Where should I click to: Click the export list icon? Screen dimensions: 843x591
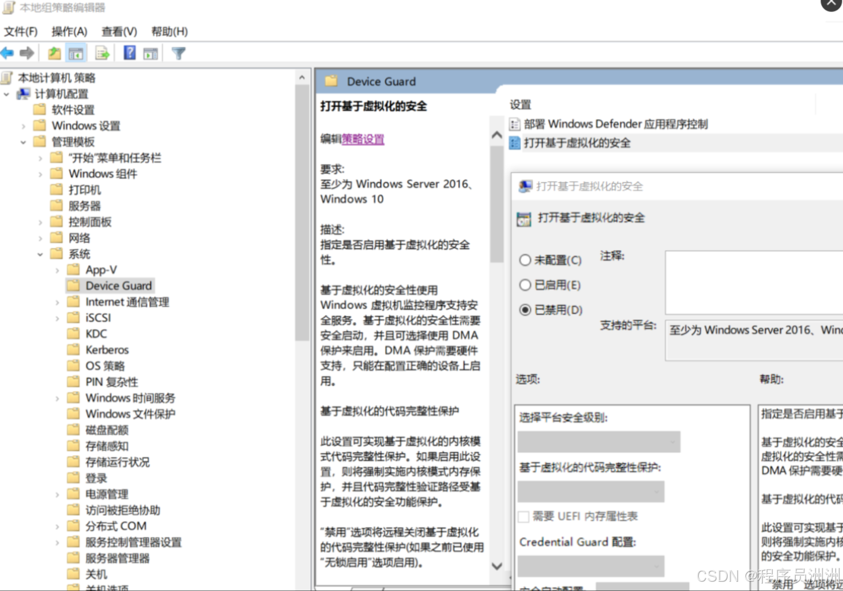tap(102, 52)
